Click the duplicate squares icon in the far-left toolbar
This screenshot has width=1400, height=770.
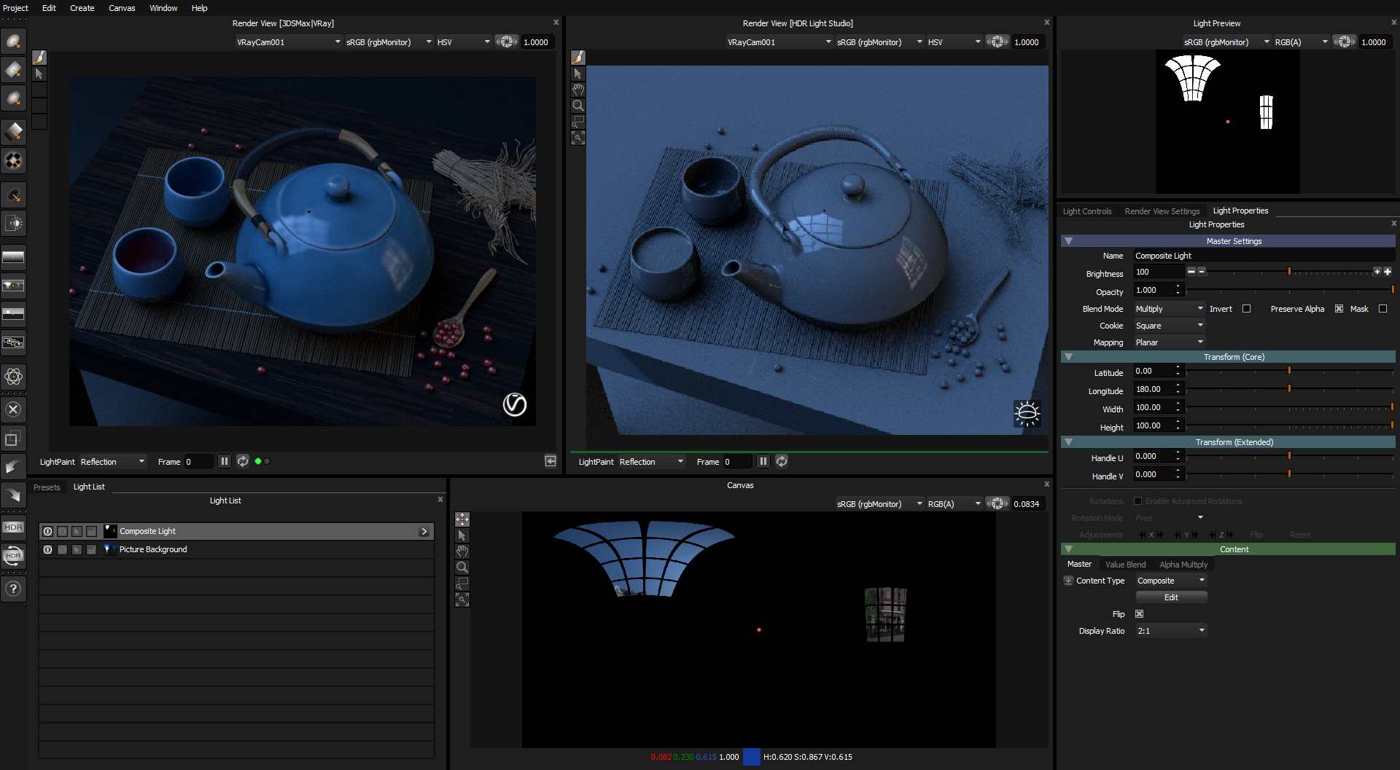13,439
